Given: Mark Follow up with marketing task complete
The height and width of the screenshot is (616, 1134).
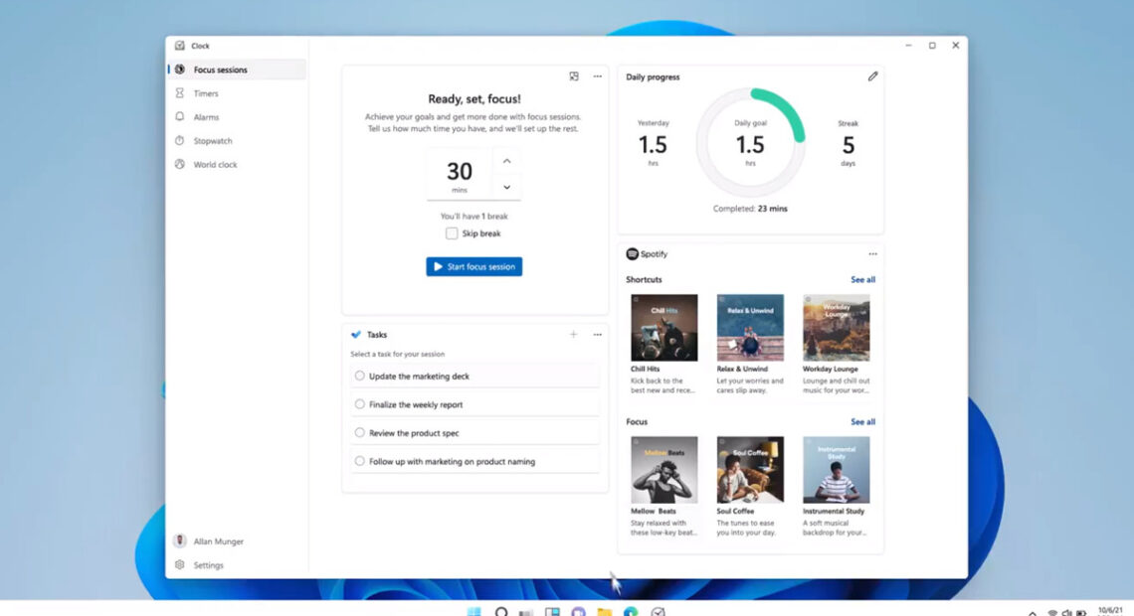Looking at the screenshot, I should click(359, 461).
